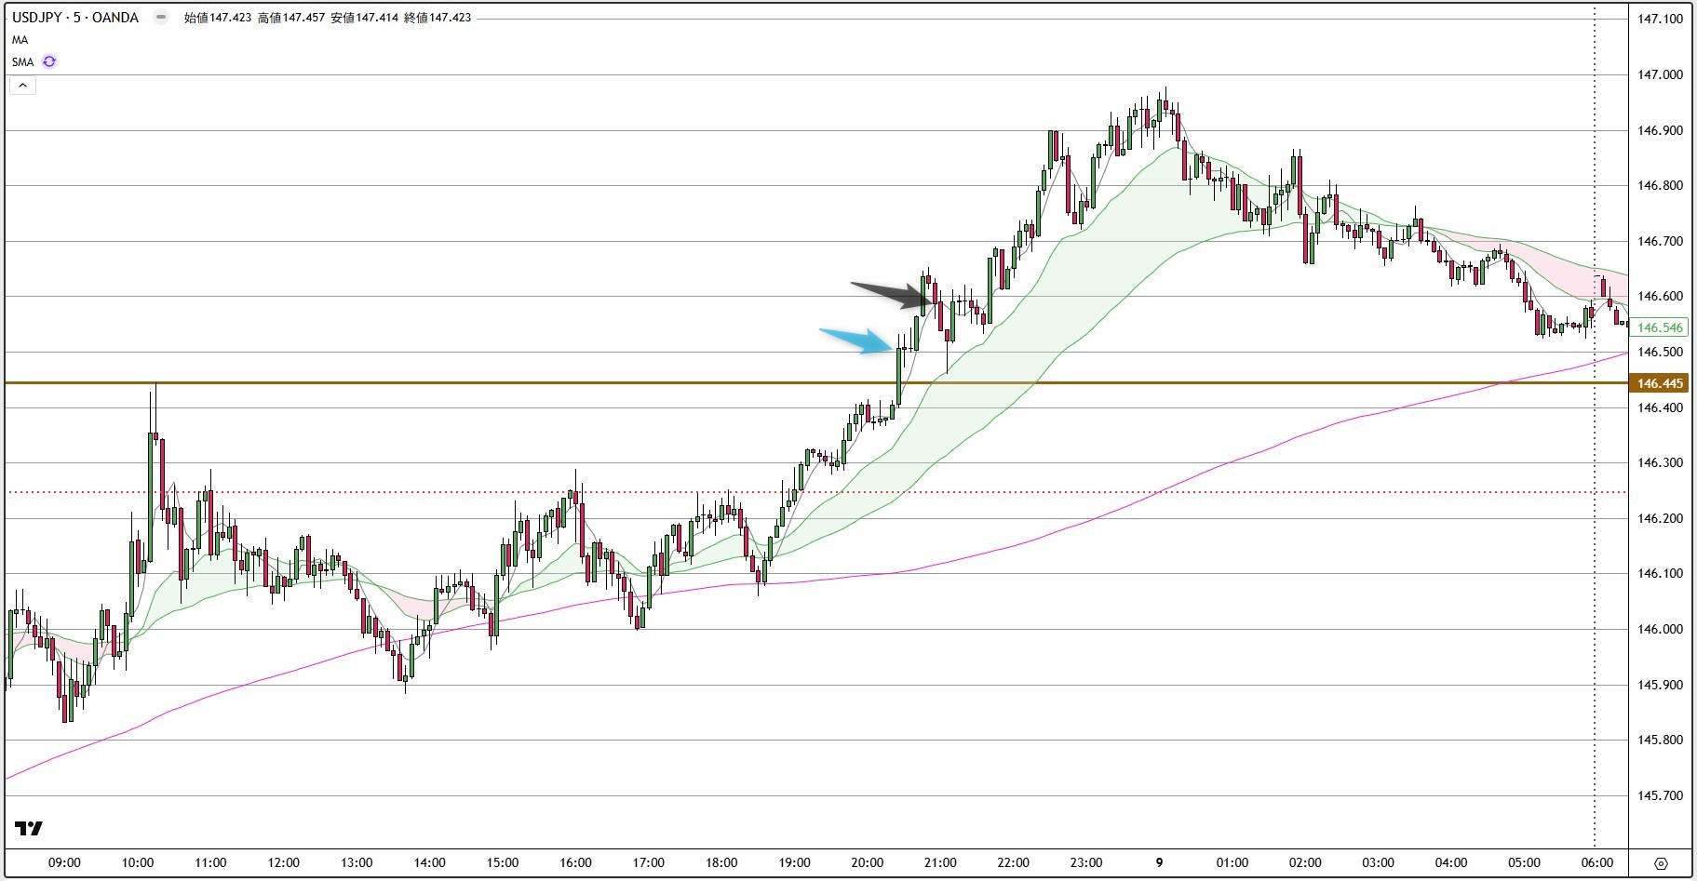Click the 147.100 price axis label
This screenshot has height=881, width=1697.
point(1661,19)
